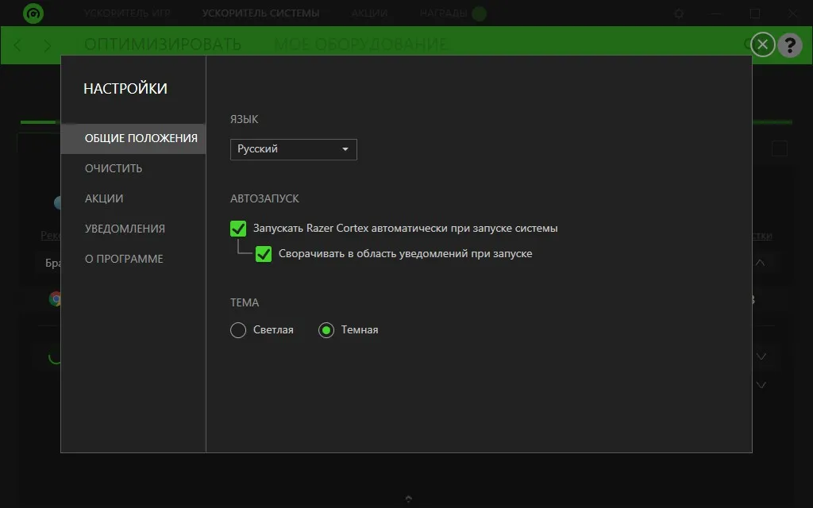Open the Очистить settings tab
Image resolution: width=813 pixels, height=508 pixels.
[x=114, y=168]
